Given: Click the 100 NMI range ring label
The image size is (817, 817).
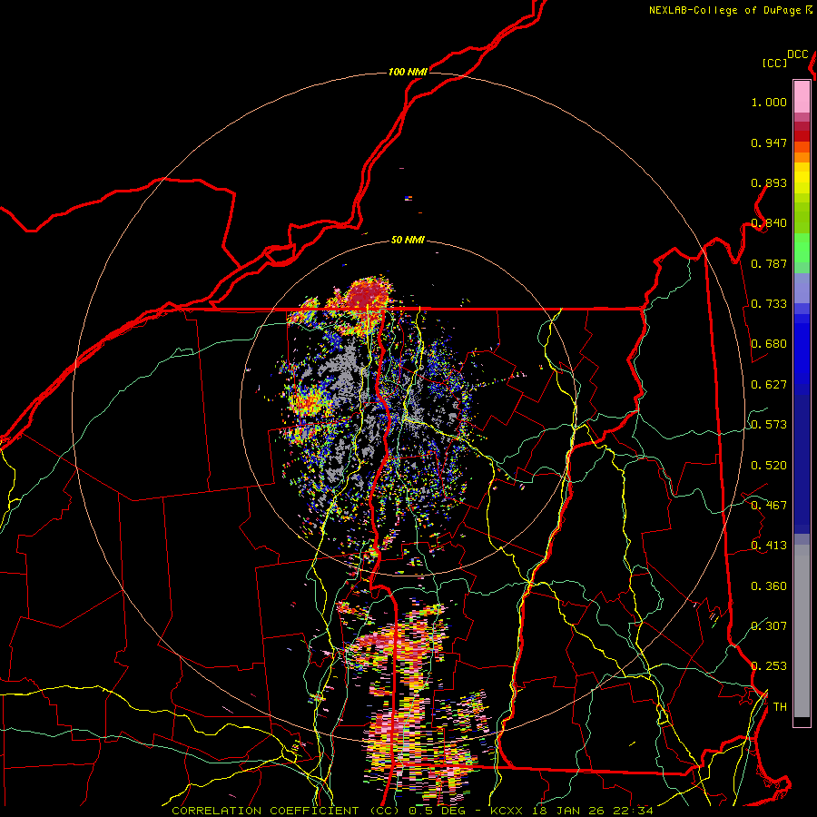Looking at the screenshot, I should (408, 72).
